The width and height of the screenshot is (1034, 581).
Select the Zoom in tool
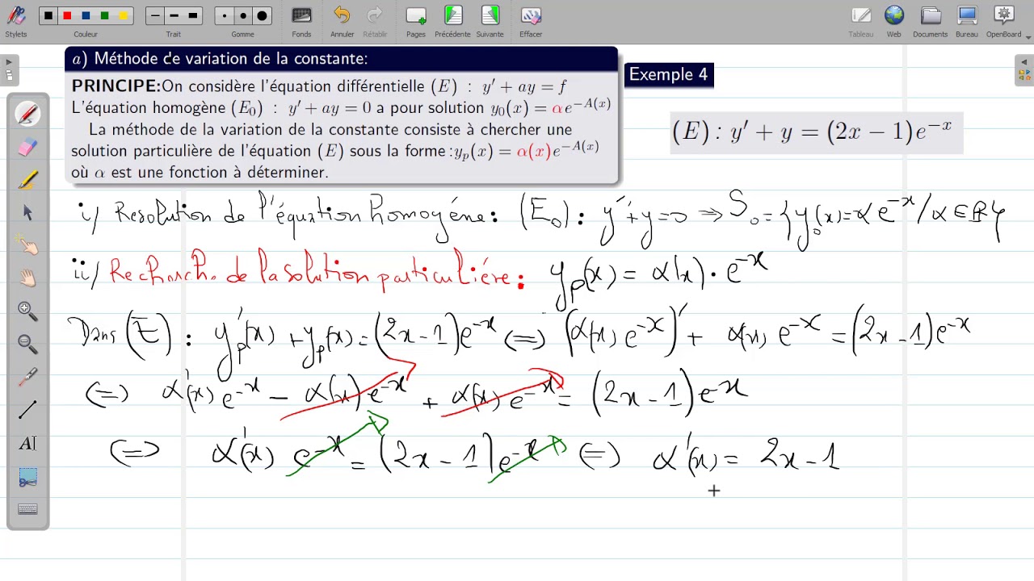pos(27,311)
